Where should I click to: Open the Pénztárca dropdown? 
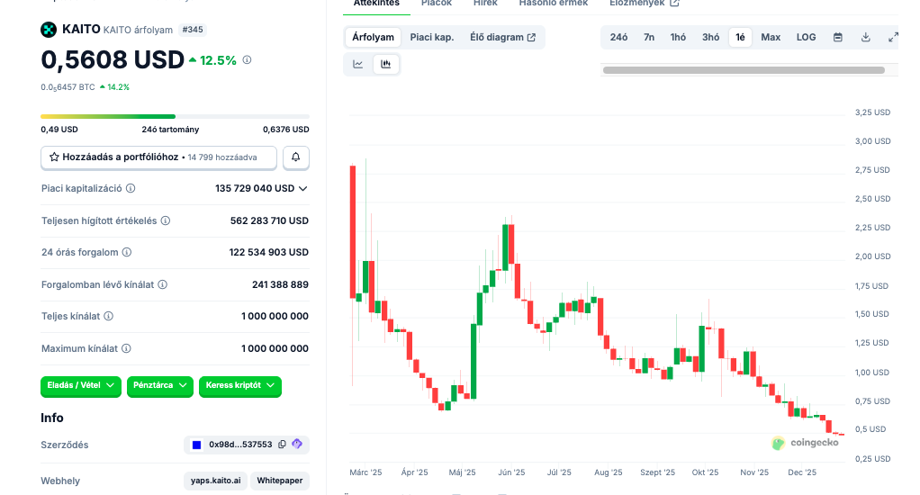click(x=160, y=385)
